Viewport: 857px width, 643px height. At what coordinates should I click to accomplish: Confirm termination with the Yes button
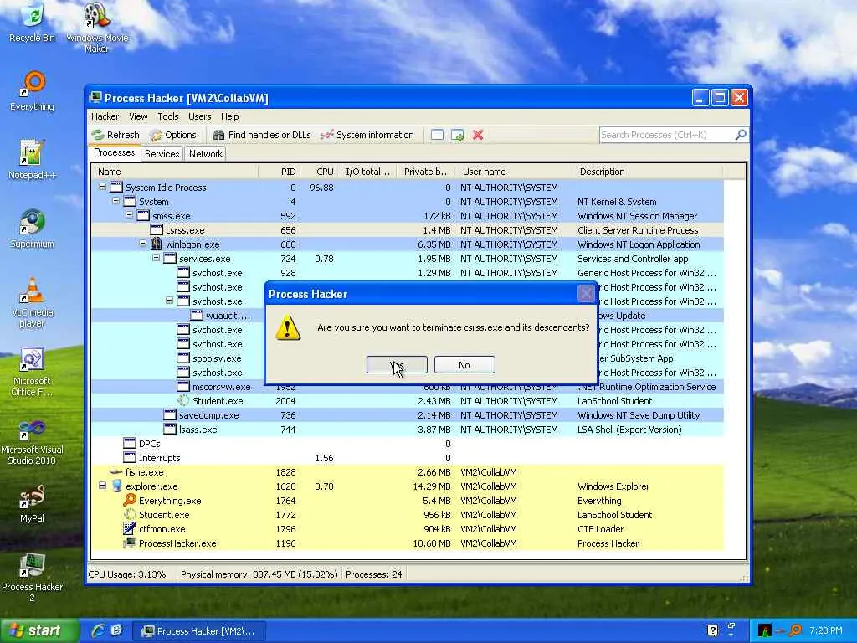[397, 365]
